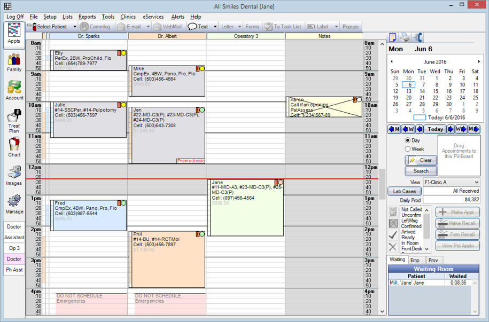Select Confirmed in the status list

pos(411,226)
